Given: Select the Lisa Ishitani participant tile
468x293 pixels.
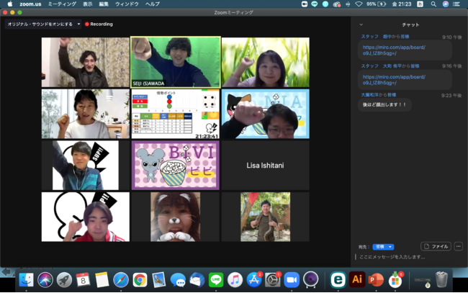Looking at the screenshot, I should (x=265, y=166).
